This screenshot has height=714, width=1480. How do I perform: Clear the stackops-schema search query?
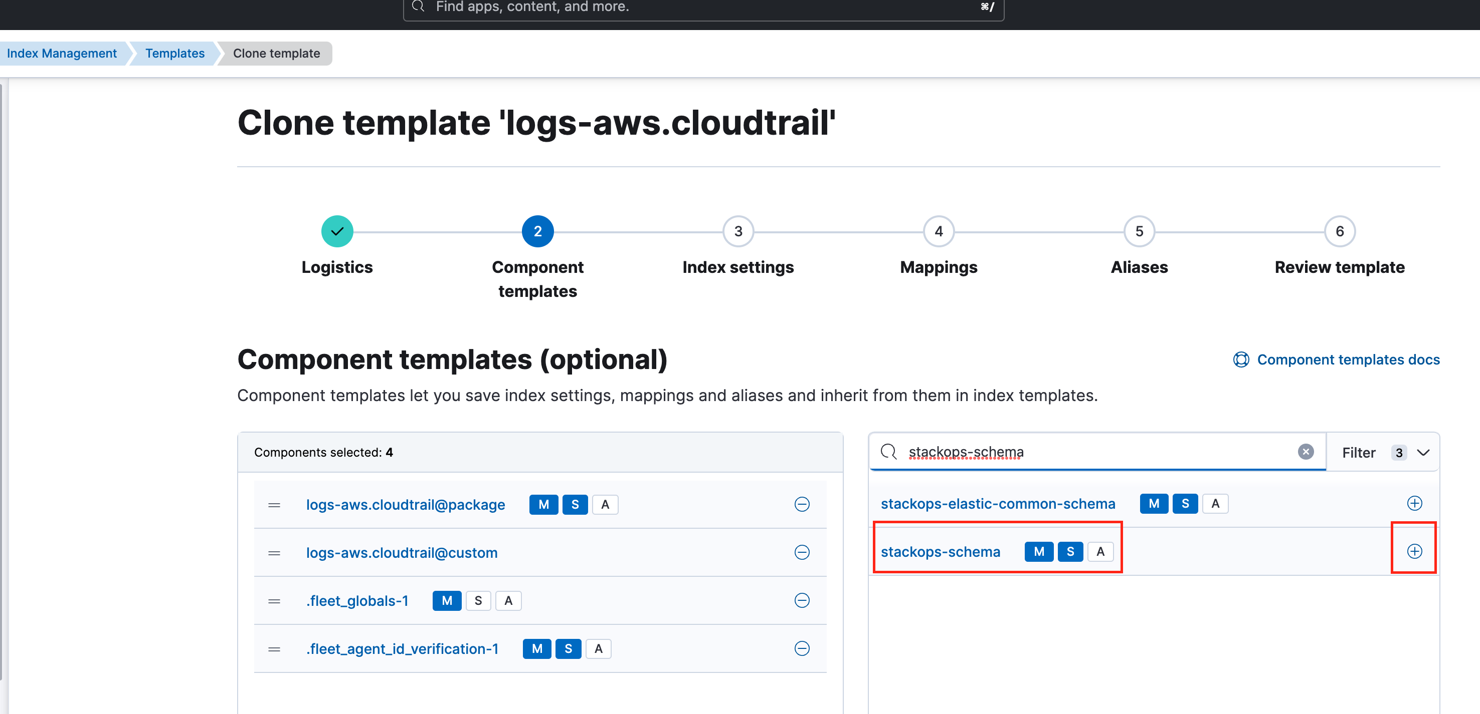(1306, 452)
